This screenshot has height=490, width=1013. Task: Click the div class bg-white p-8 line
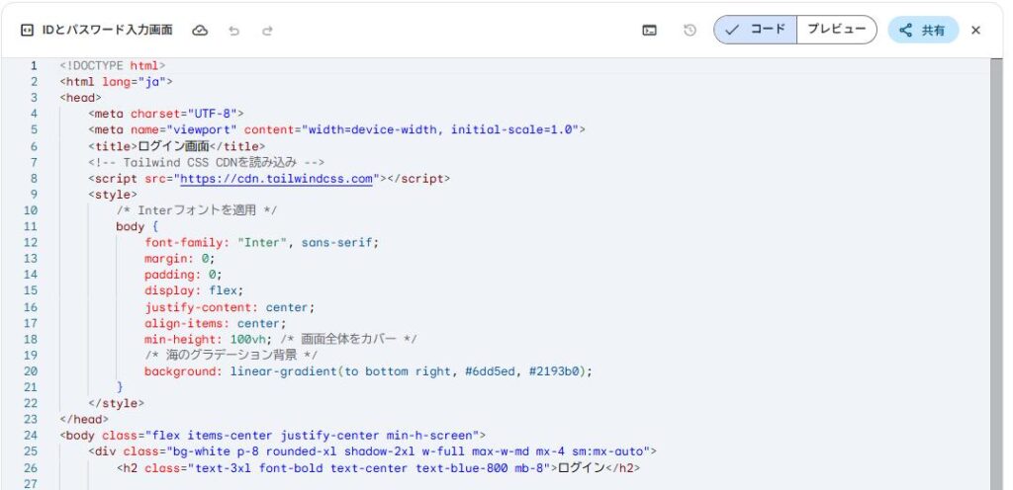(x=372, y=451)
